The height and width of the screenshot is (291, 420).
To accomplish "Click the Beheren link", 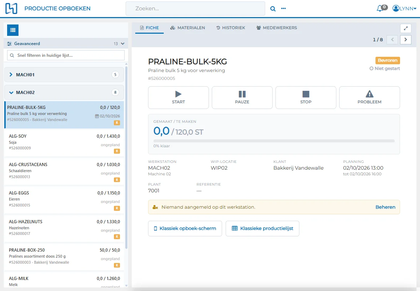I will click(x=385, y=207).
